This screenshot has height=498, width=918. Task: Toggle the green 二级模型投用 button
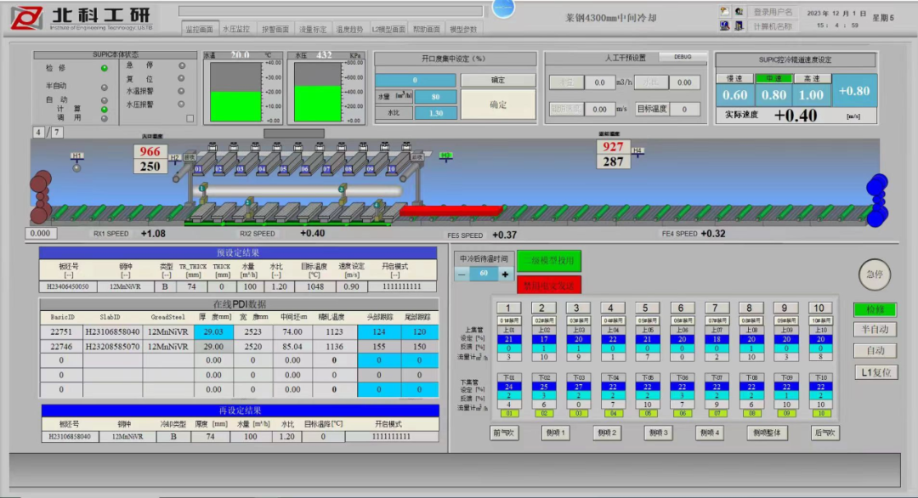(549, 260)
